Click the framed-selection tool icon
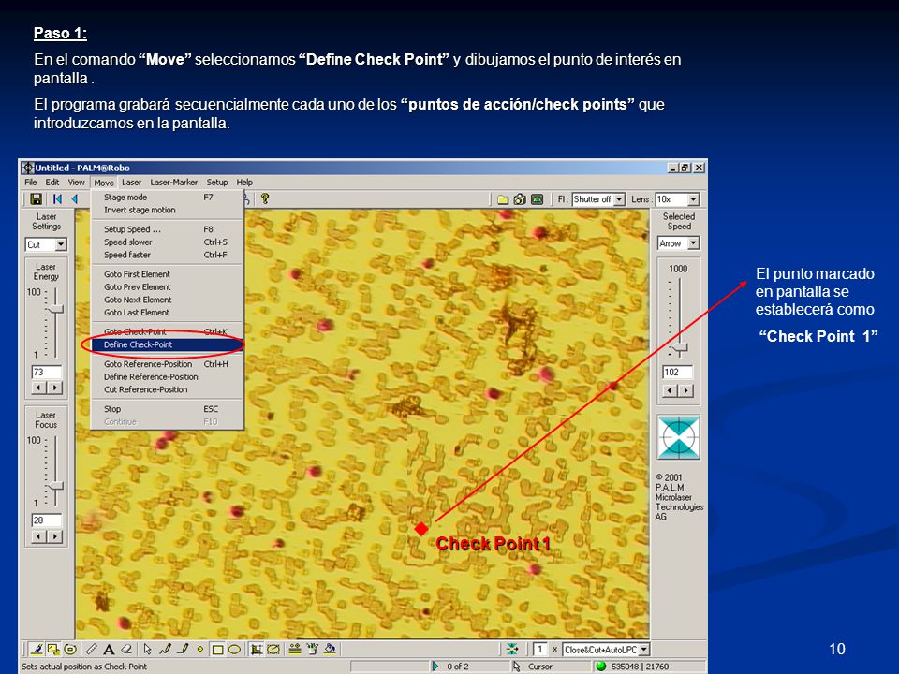899x674 pixels. pos(257,650)
